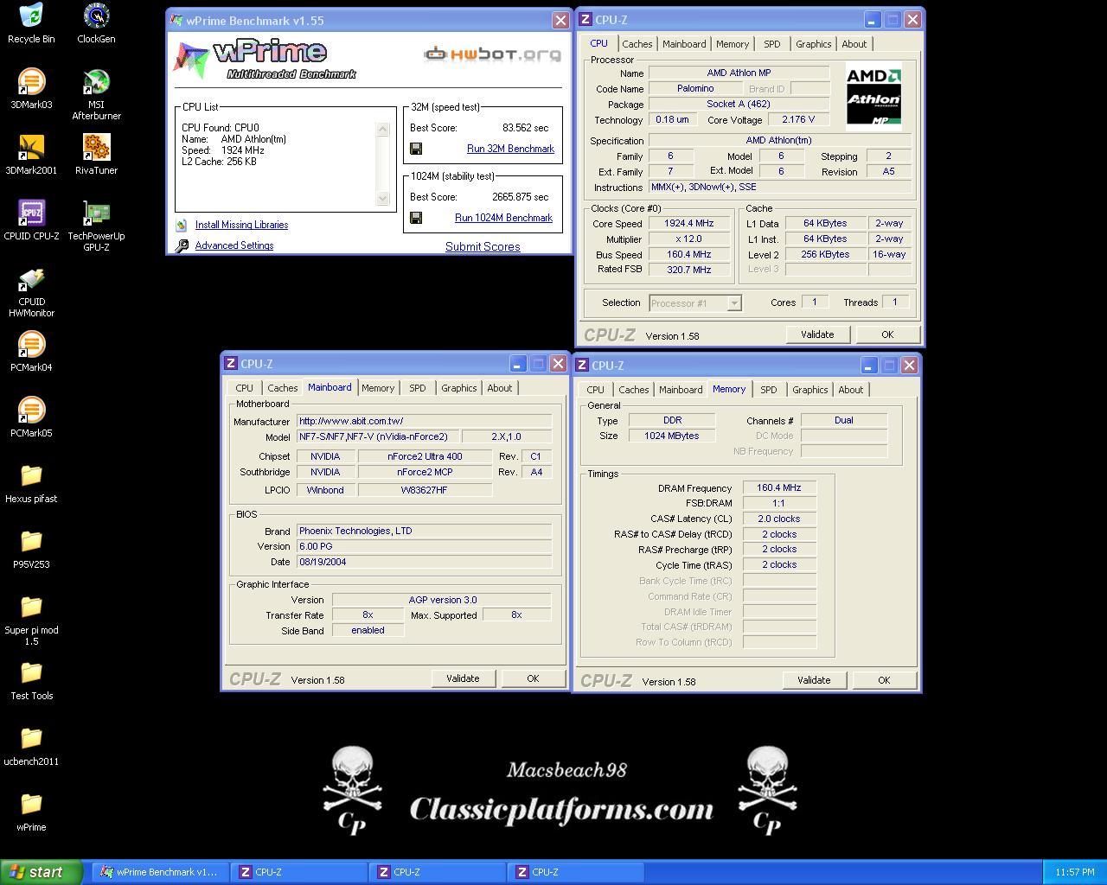Open the Advanced Settings link
The width and height of the screenshot is (1107, 885).
pos(234,245)
